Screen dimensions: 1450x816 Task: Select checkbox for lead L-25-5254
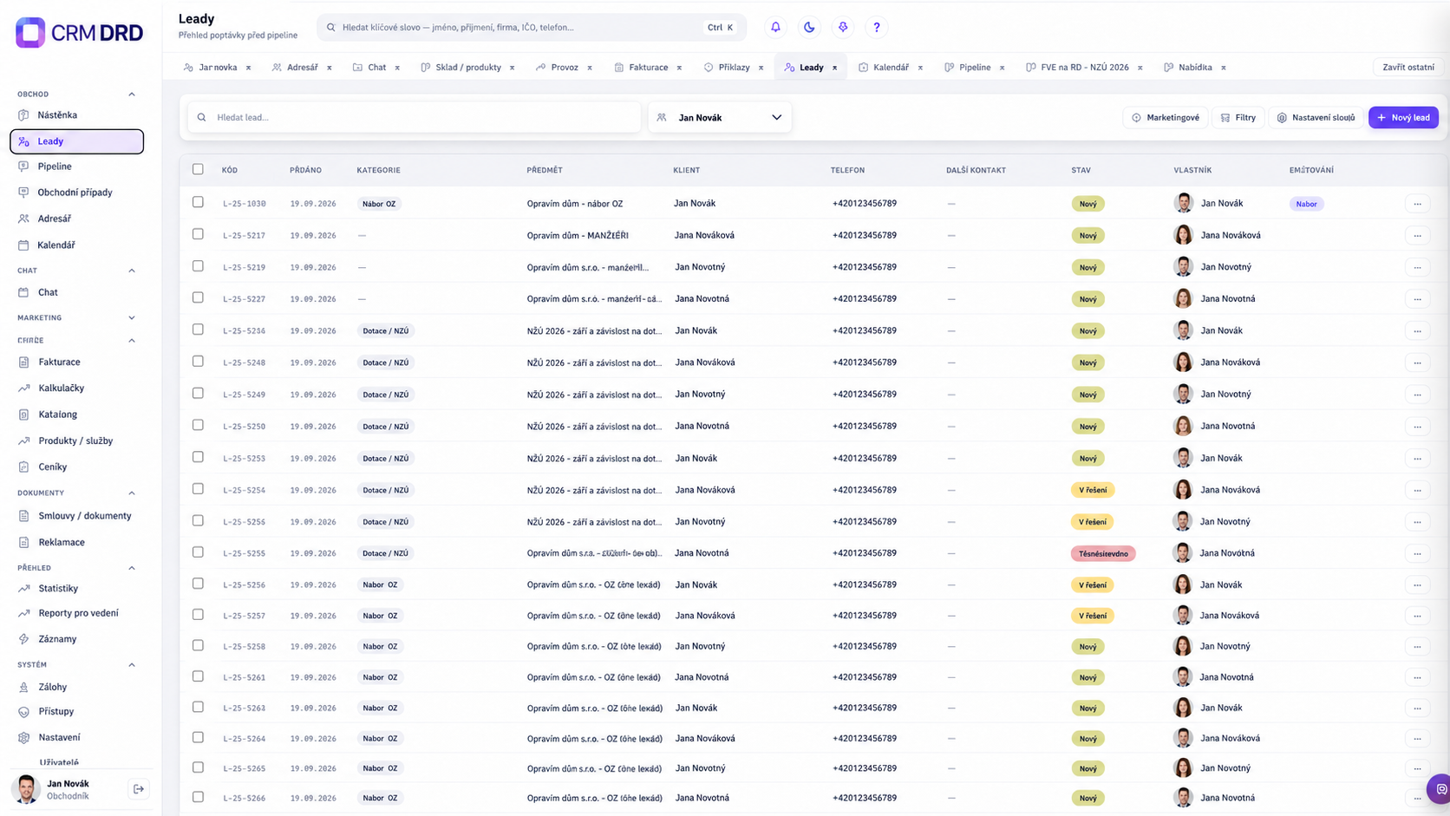pos(198,489)
